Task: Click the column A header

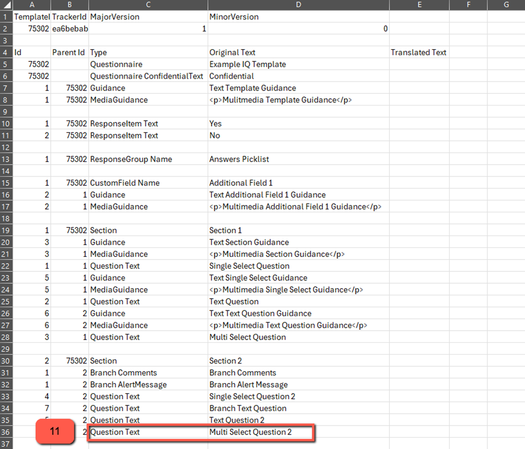Action: 31,5
